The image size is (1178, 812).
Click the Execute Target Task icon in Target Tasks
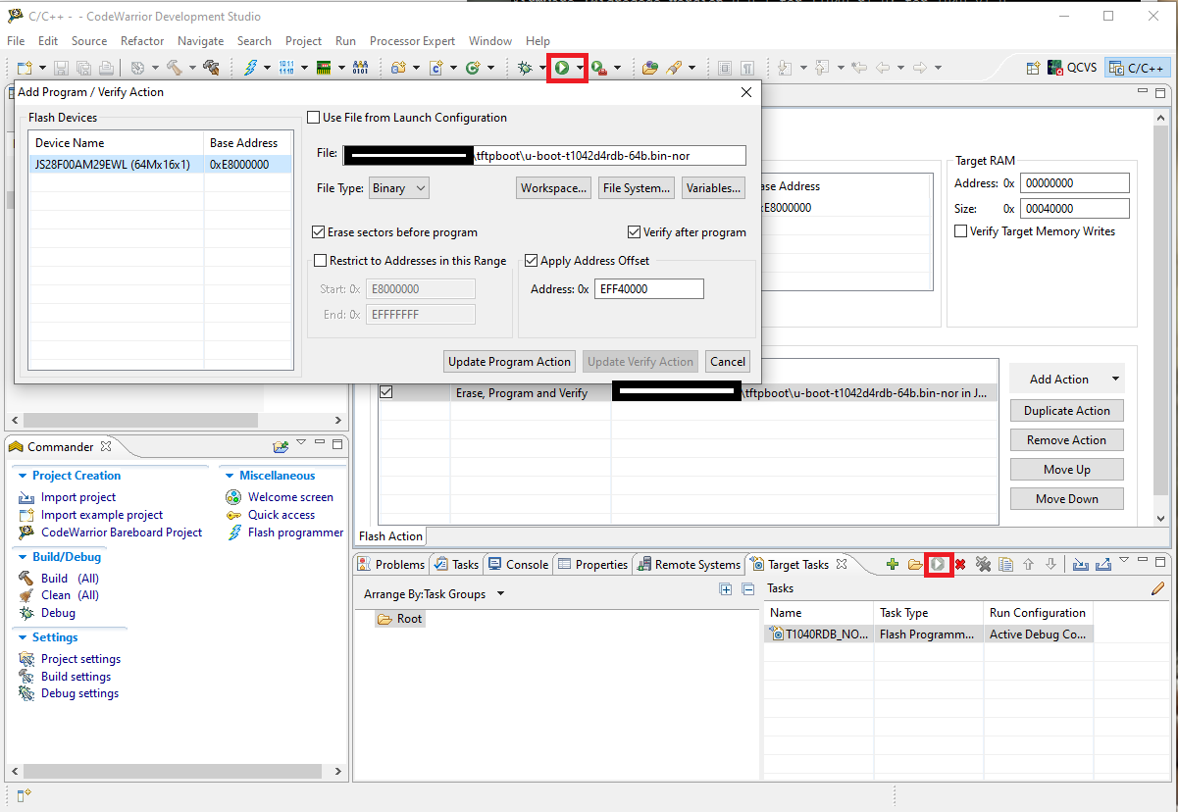point(939,564)
